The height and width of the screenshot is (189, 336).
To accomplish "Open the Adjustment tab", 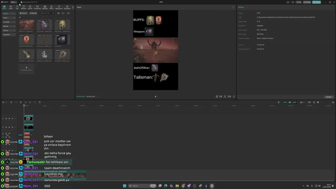I will click(x=59, y=7).
